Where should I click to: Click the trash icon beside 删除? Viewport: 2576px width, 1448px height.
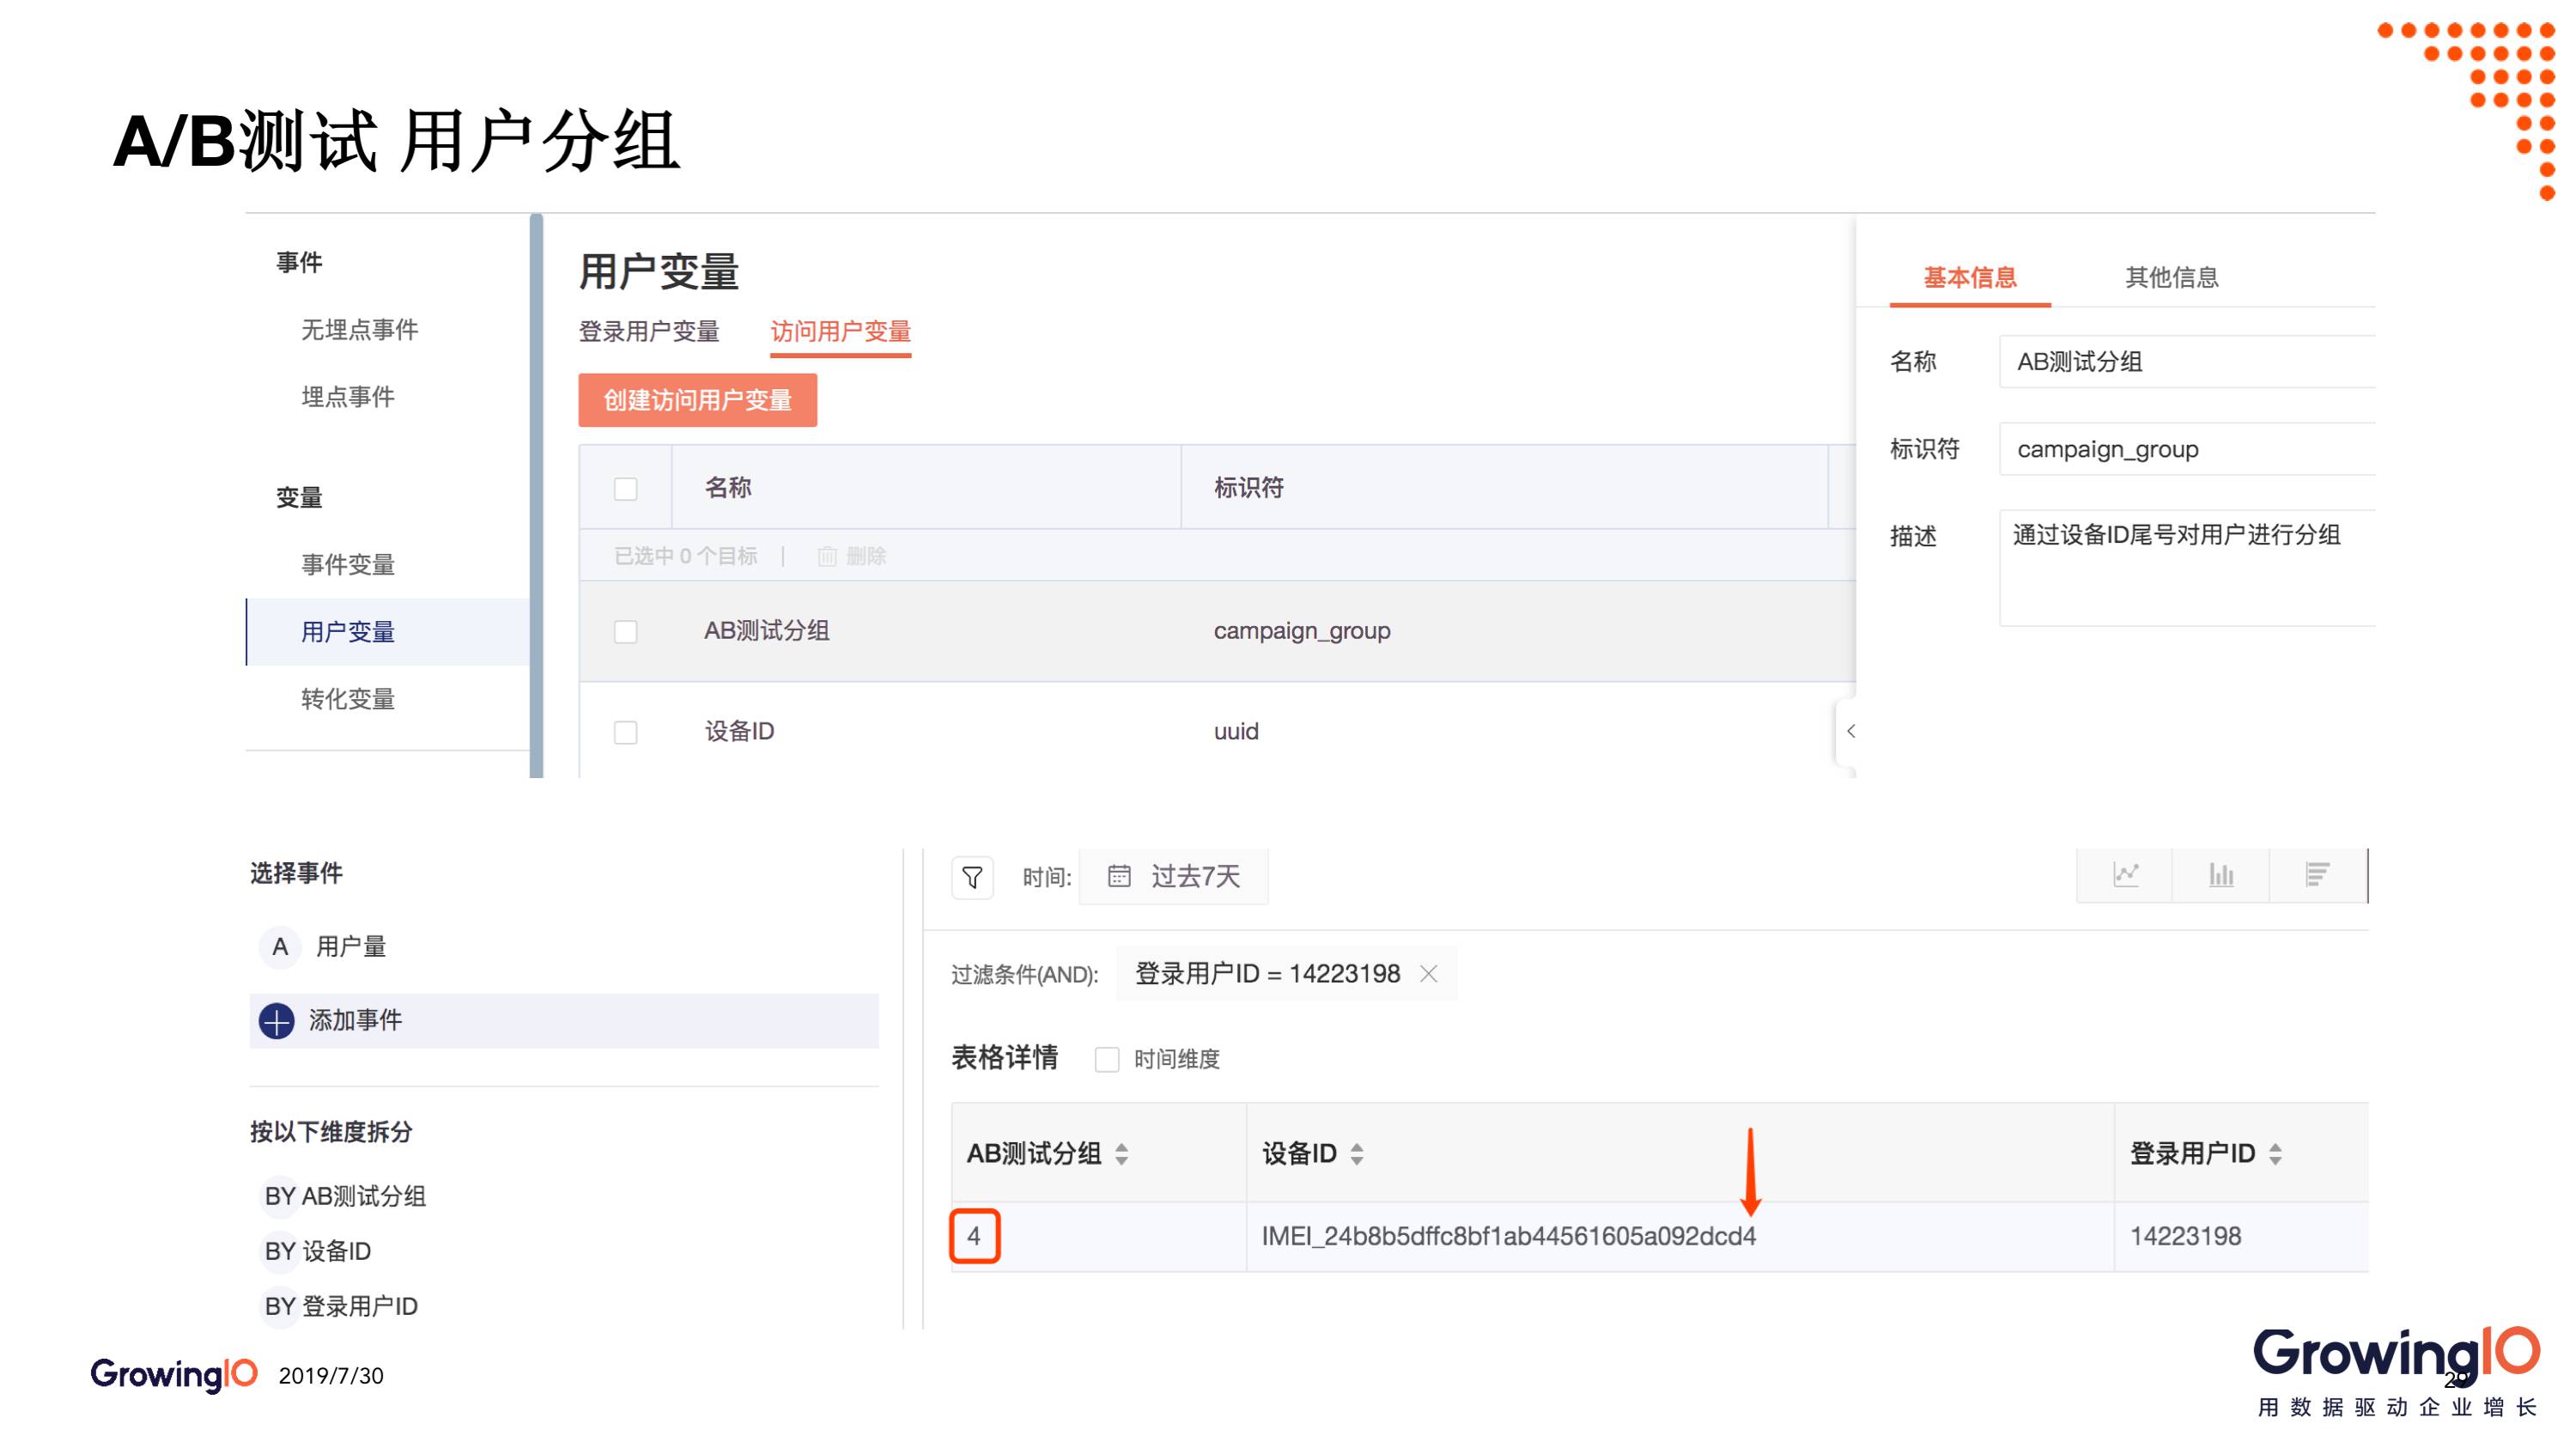(x=827, y=556)
